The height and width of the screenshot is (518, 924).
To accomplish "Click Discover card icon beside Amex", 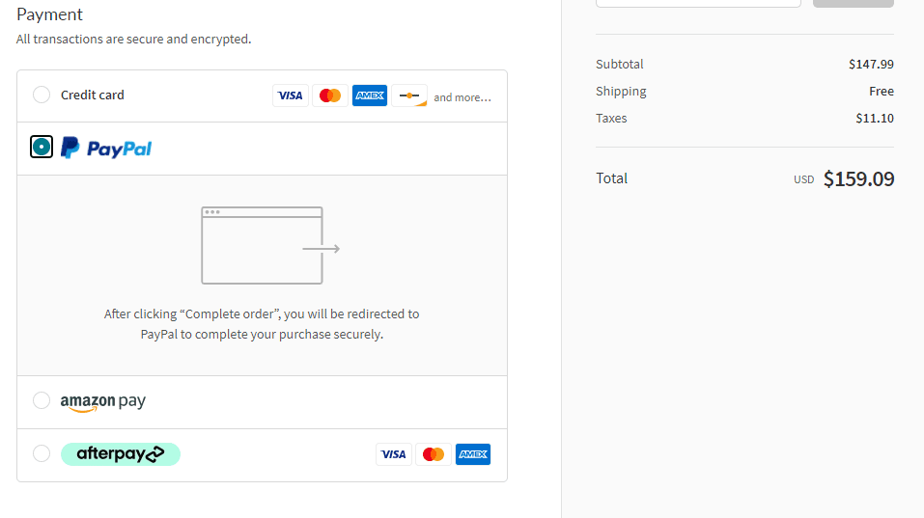I will tap(409, 95).
